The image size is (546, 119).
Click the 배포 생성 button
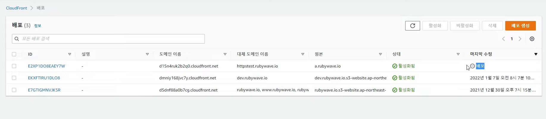pos(520,26)
